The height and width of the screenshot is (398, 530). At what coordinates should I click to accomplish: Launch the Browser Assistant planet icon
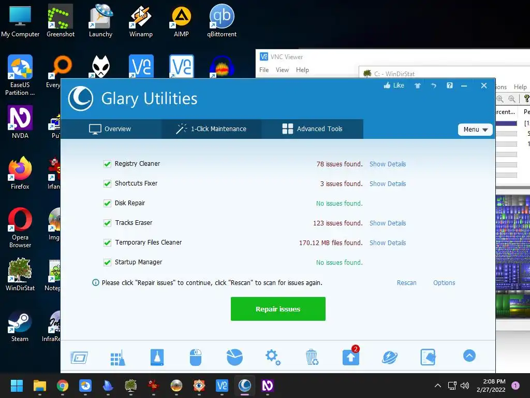[x=389, y=357]
